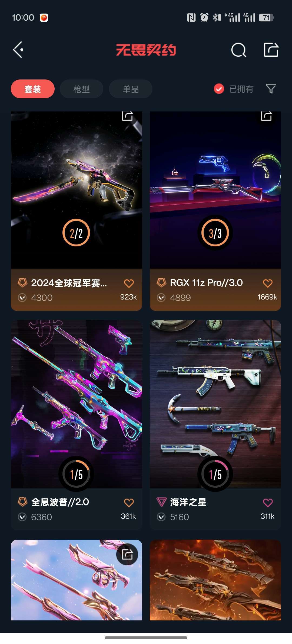Favorite the 2024全球冠军赛 bundle heart
The width and height of the screenshot is (292, 644).
click(129, 283)
